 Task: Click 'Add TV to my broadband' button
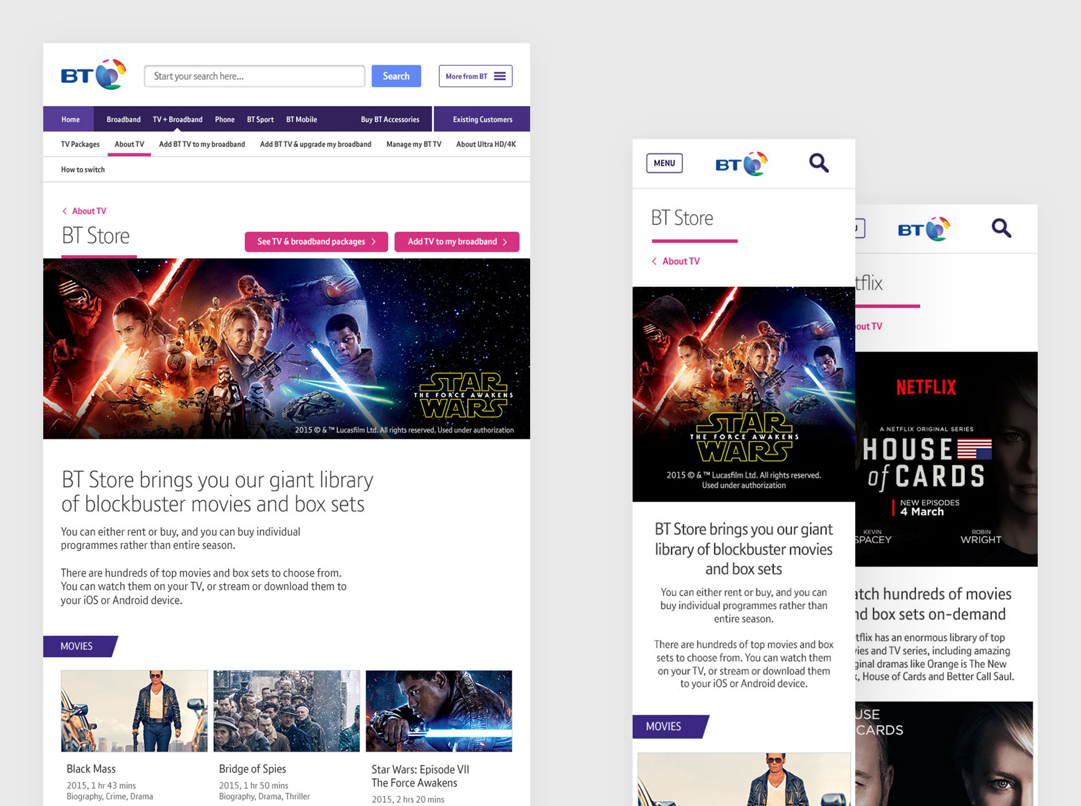click(457, 242)
